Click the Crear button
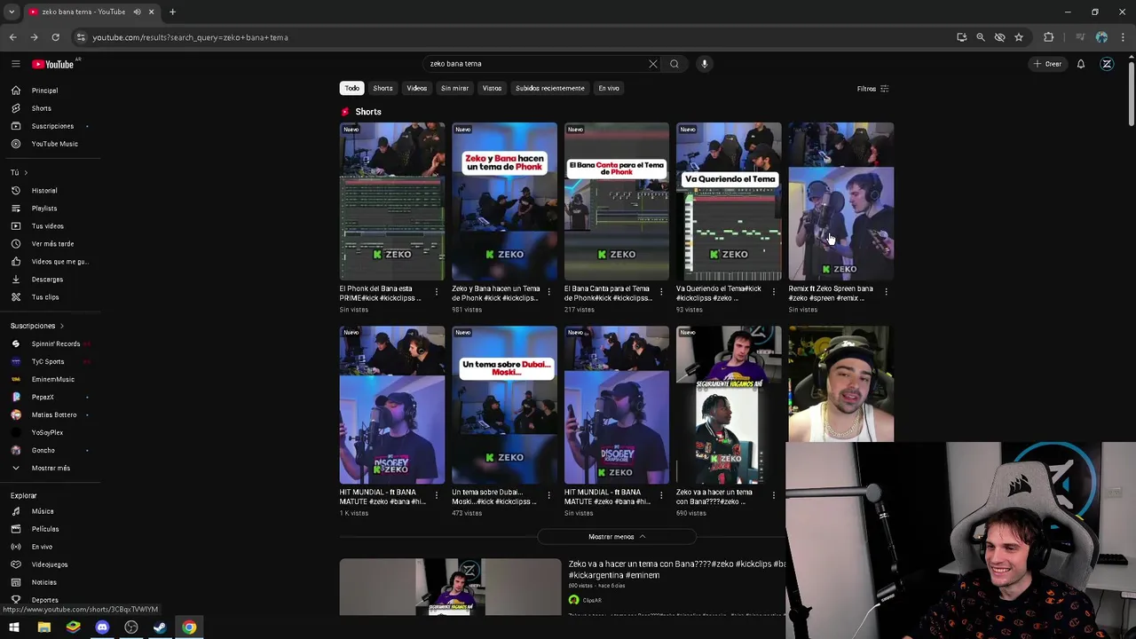 coord(1047,64)
